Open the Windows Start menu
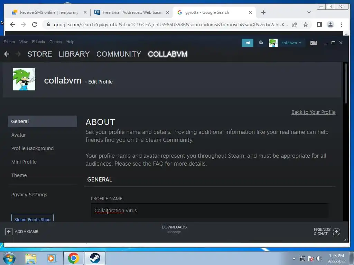The height and width of the screenshot is (265, 354). point(9,258)
